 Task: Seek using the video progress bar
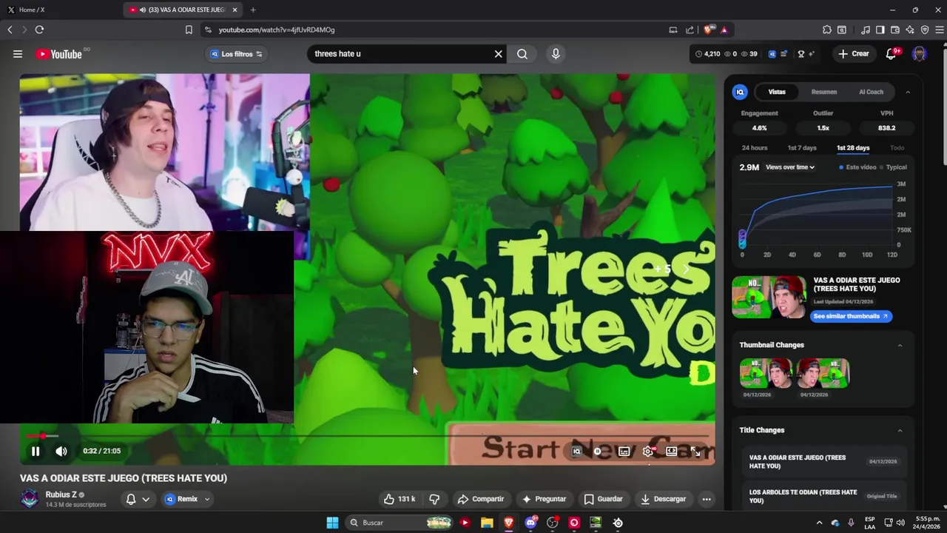pos(367,437)
